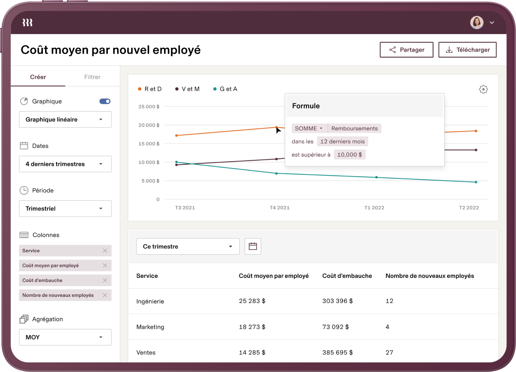Remove the Coût moyen par employé column

(x=105, y=265)
